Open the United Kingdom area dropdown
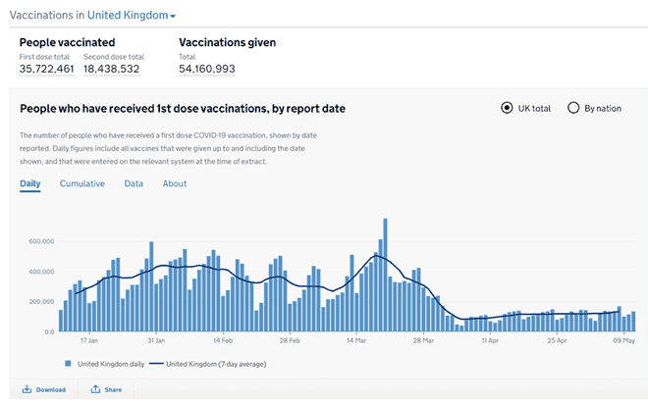648x404 pixels. click(x=127, y=16)
